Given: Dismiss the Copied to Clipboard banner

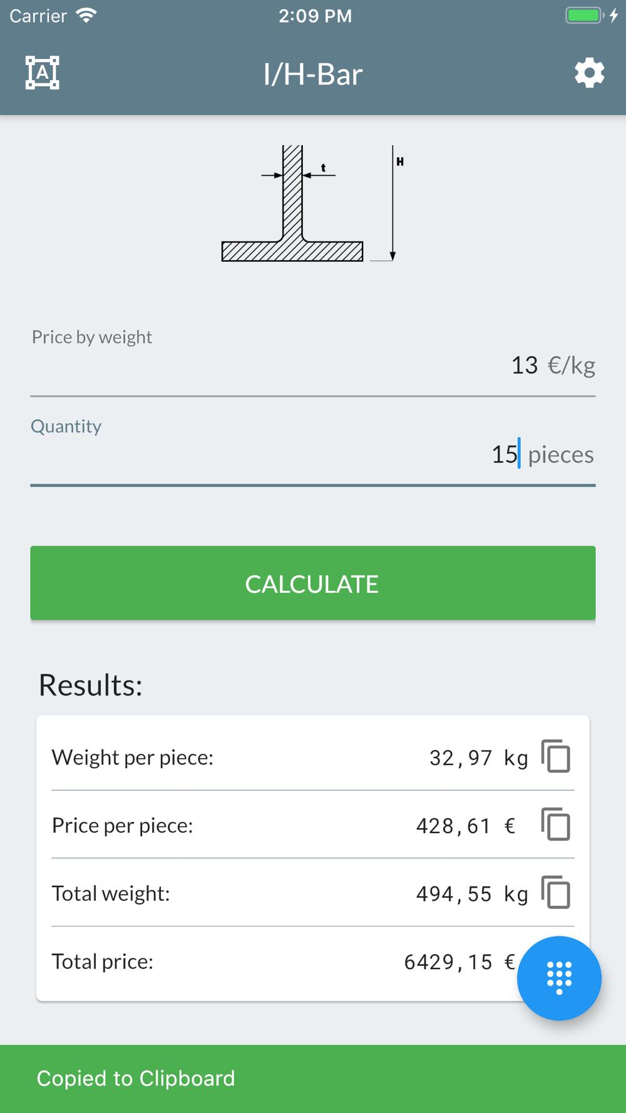Looking at the screenshot, I should pos(313,1079).
